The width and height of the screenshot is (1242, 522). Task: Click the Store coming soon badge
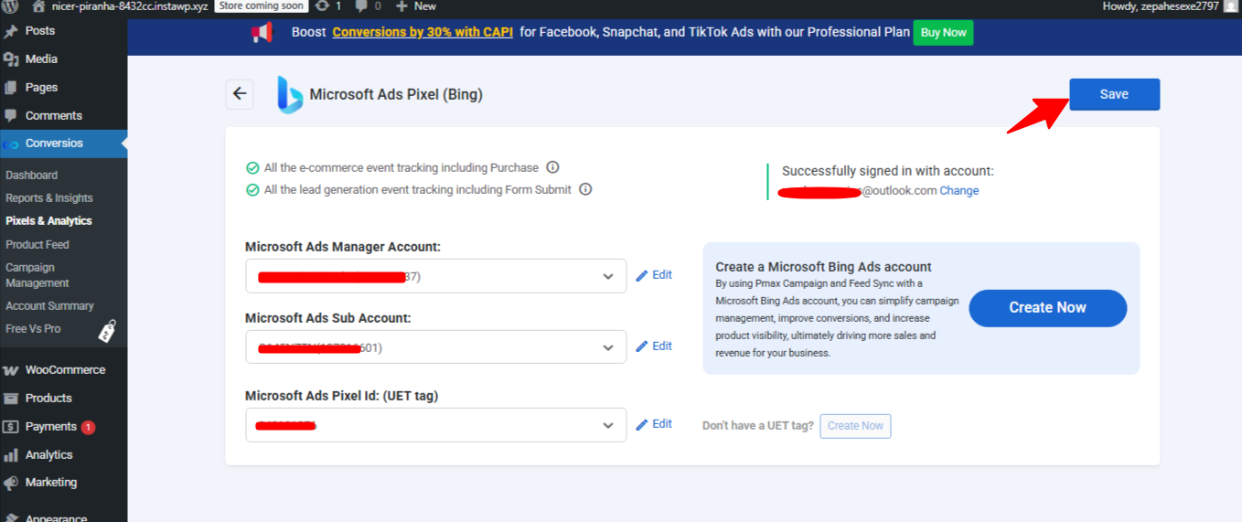[261, 5]
